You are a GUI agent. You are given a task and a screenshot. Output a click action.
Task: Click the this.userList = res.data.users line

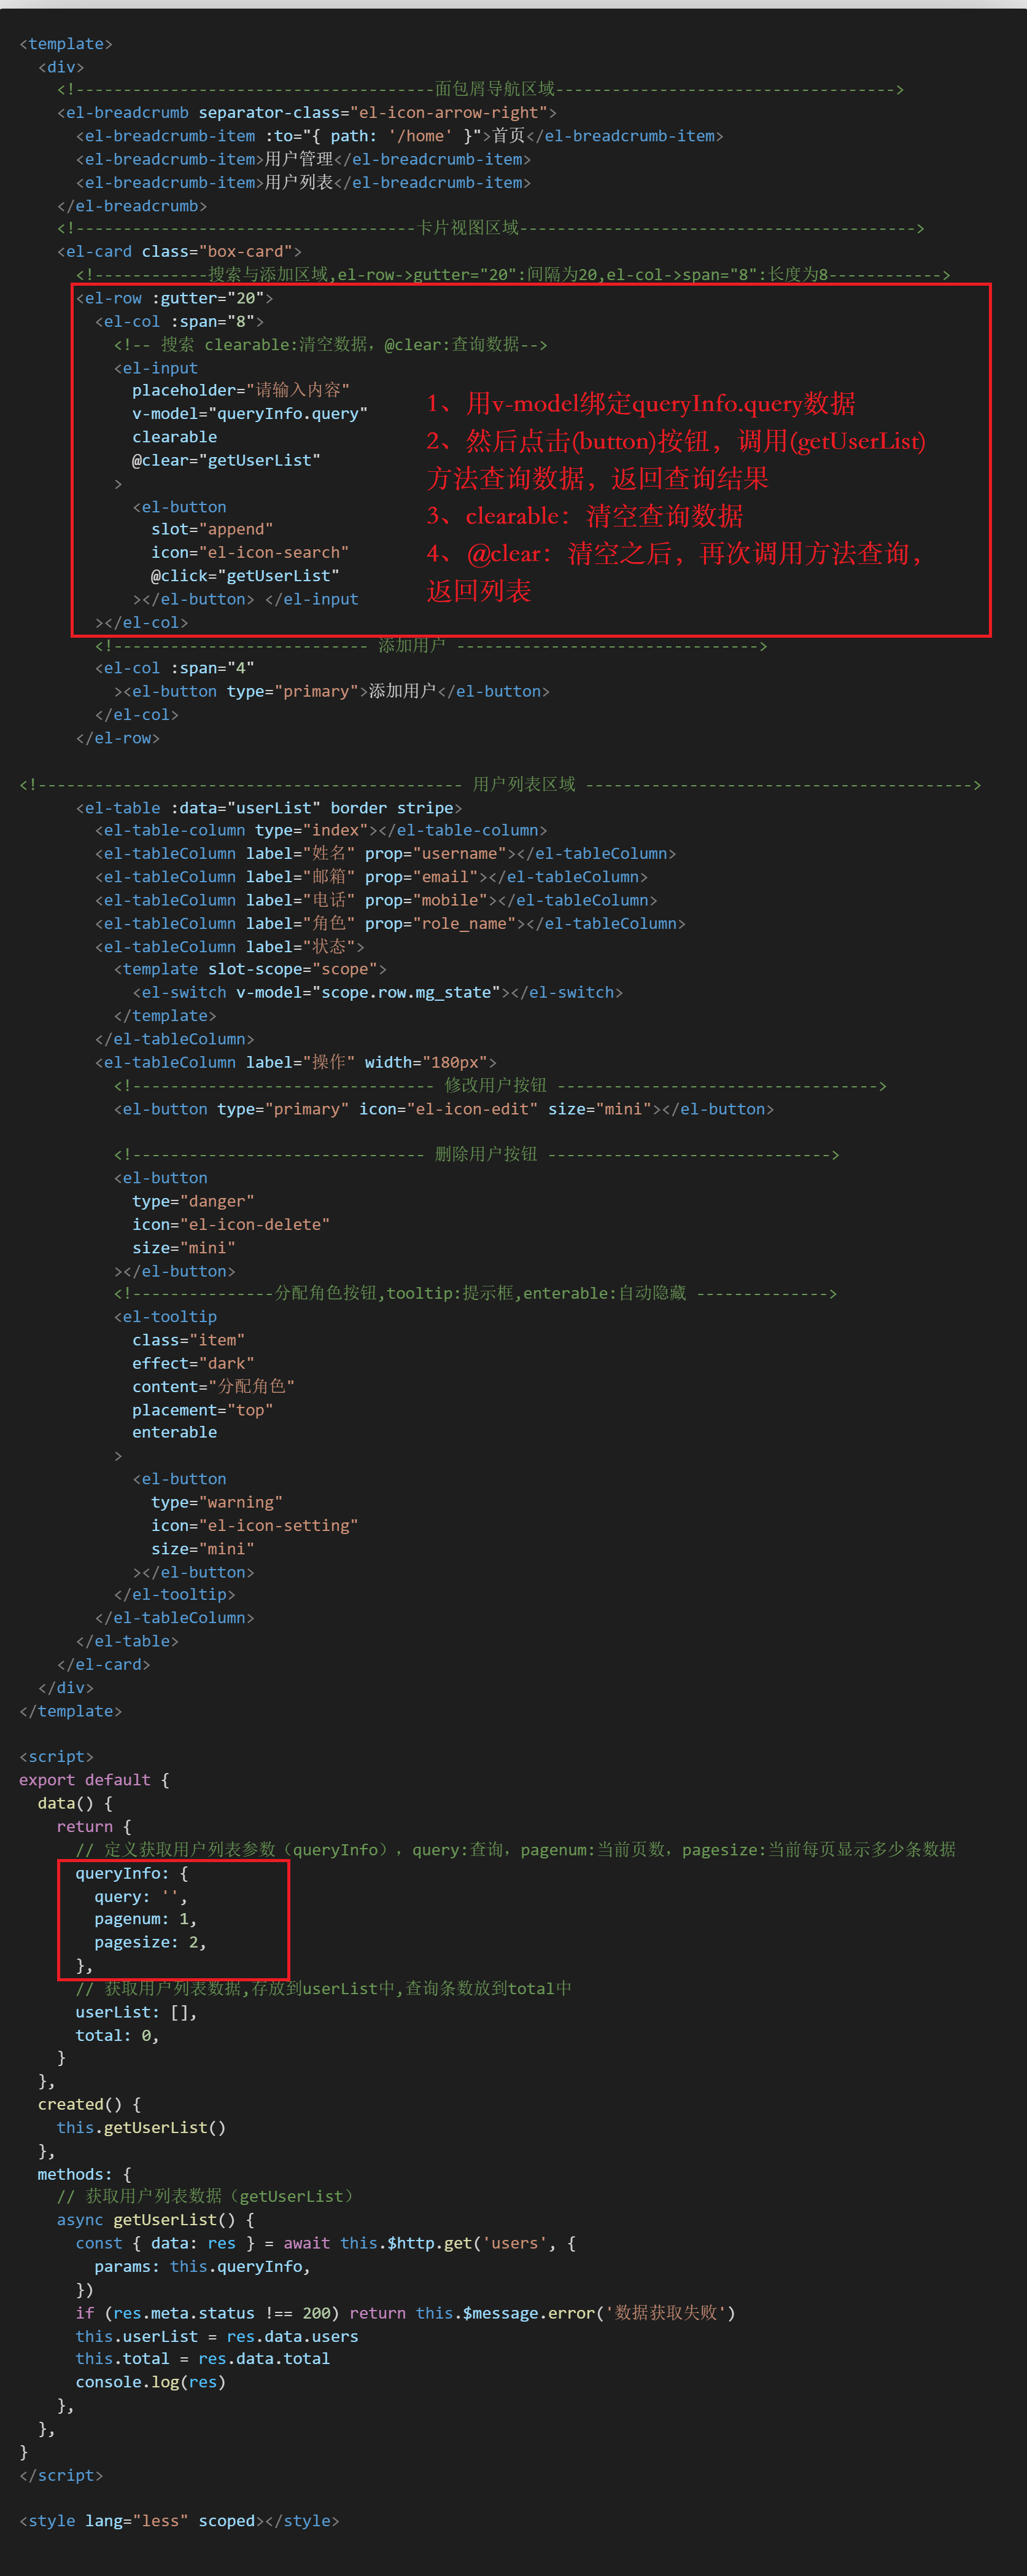(217, 2337)
